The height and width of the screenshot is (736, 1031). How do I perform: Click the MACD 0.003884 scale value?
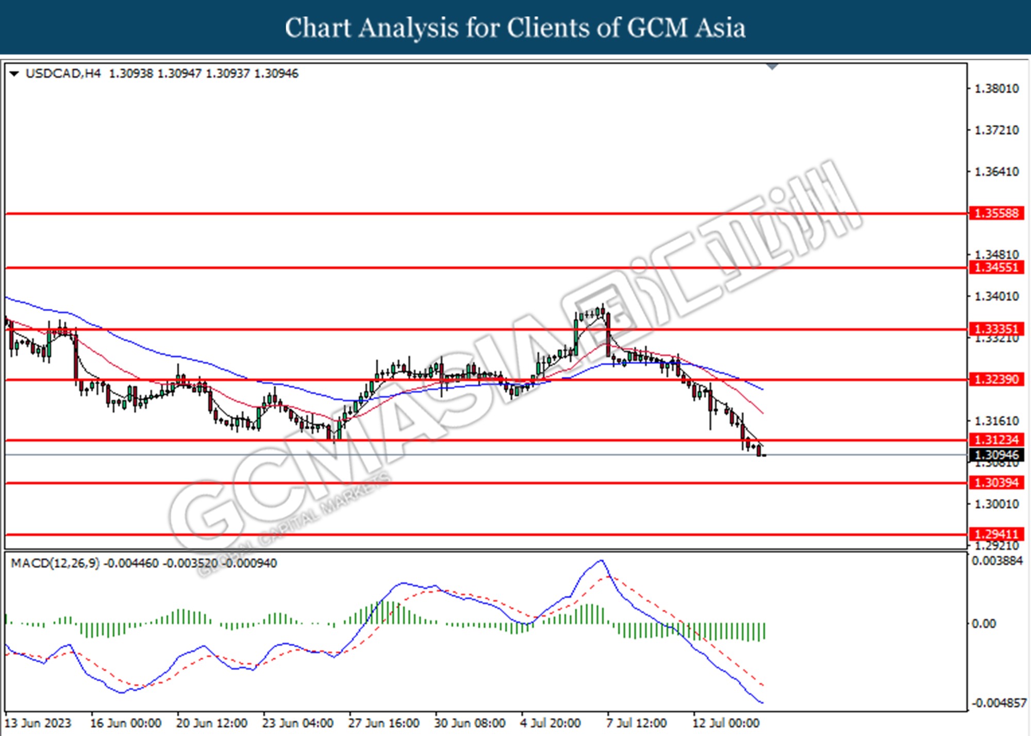click(x=997, y=561)
